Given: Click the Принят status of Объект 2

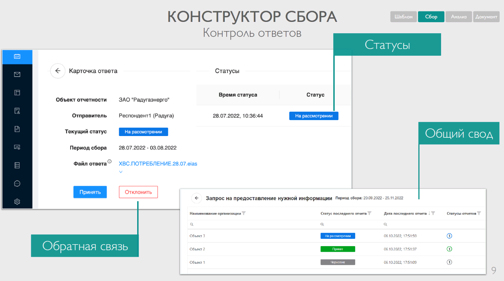Looking at the screenshot, I should (338, 249).
